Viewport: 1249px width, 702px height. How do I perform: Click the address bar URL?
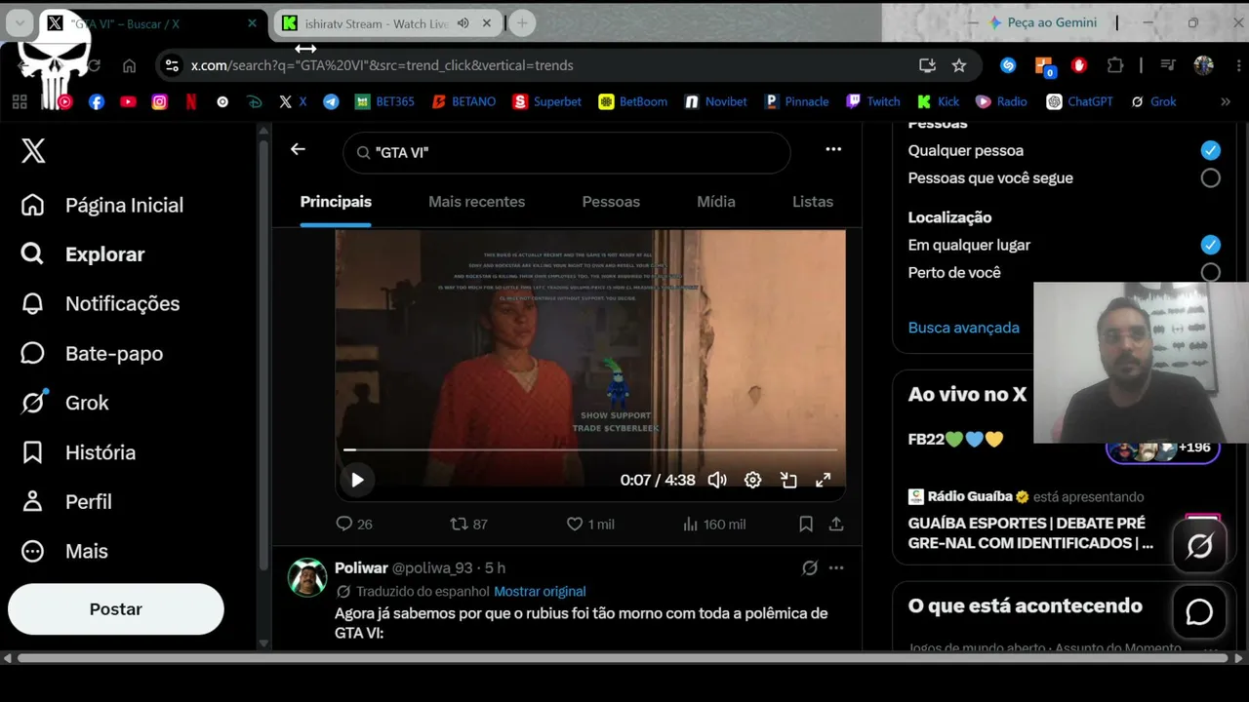pos(382,65)
